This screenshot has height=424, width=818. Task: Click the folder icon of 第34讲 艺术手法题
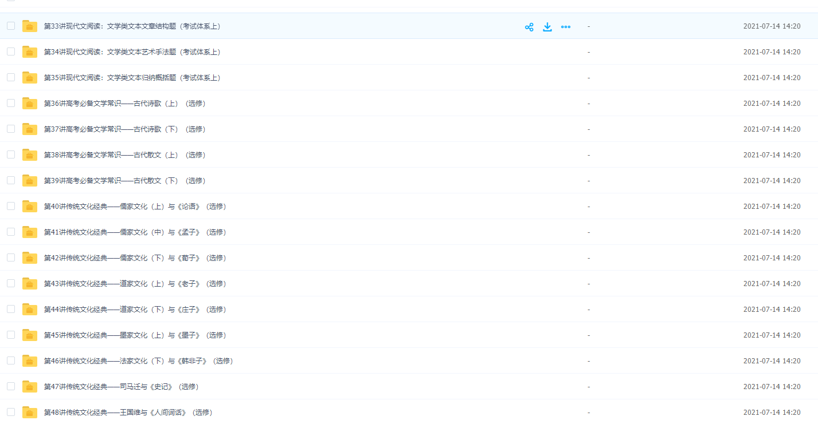[30, 52]
